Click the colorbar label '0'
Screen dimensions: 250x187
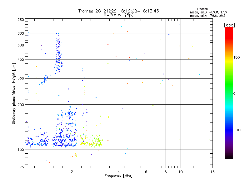(x=234, y=94)
